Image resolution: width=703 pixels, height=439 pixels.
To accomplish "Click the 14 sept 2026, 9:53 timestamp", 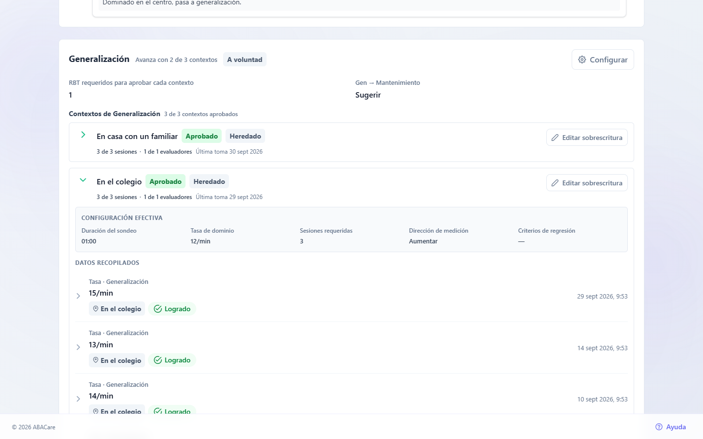I will (x=602, y=348).
